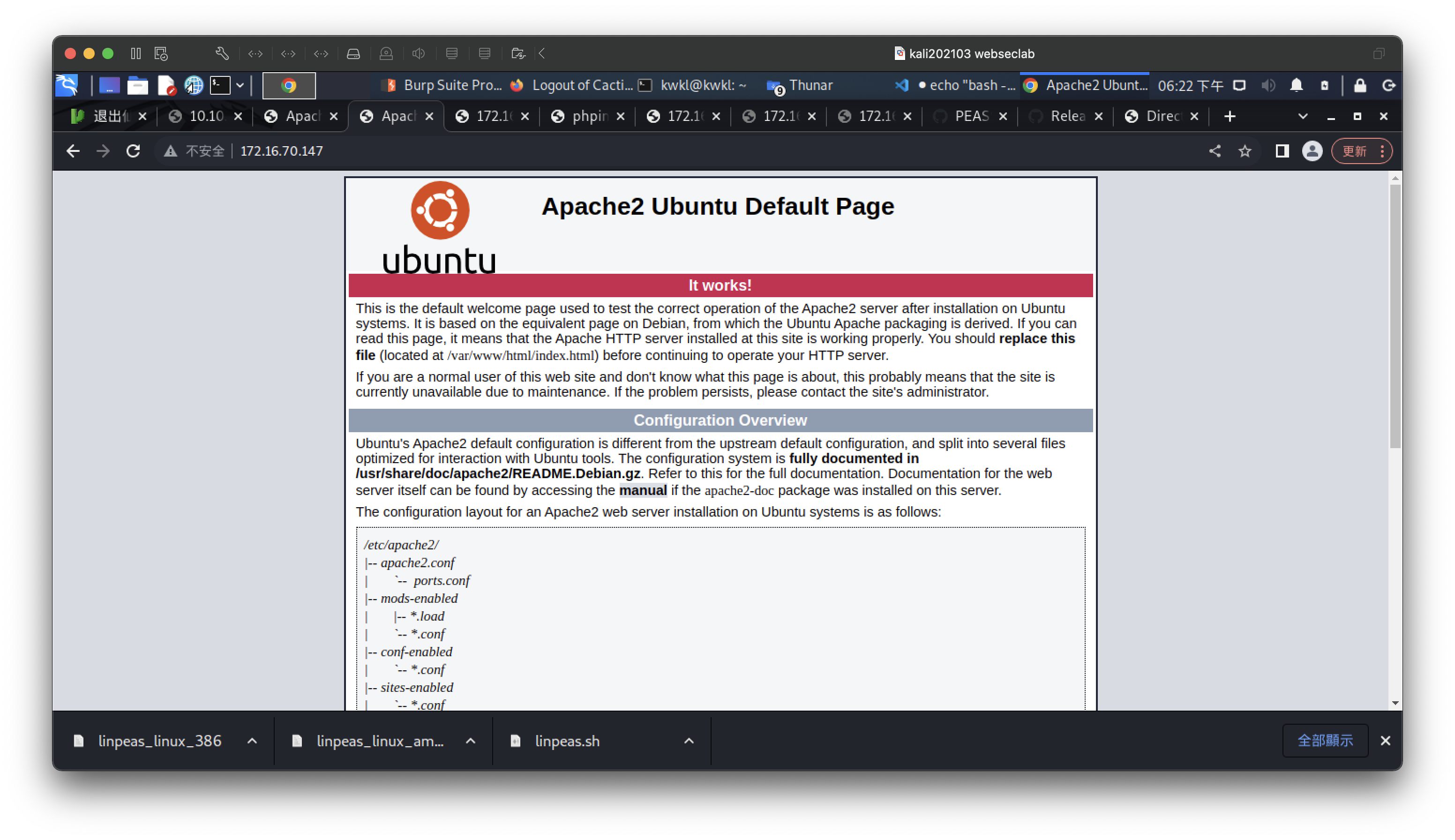Close the PEAS tab

[x=1003, y=117]
